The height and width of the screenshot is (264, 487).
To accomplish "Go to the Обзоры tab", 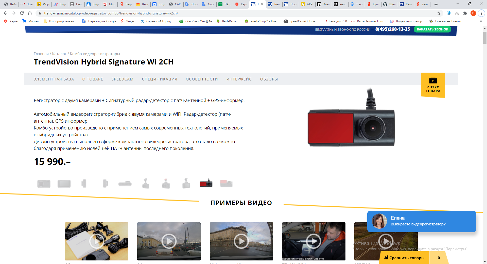I will pyautogui.click(x=269, y=79).
